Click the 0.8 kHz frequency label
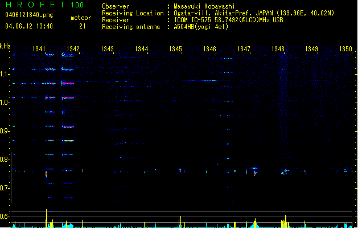Viewport: 358px width, 228px height. tap(5, 160)
